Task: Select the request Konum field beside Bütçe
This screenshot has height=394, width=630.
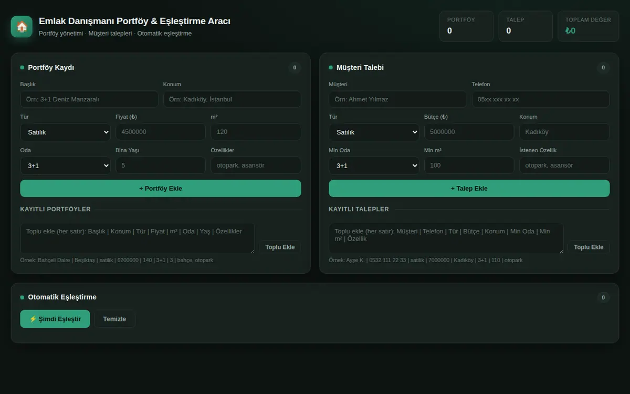Action: (564, 132)
